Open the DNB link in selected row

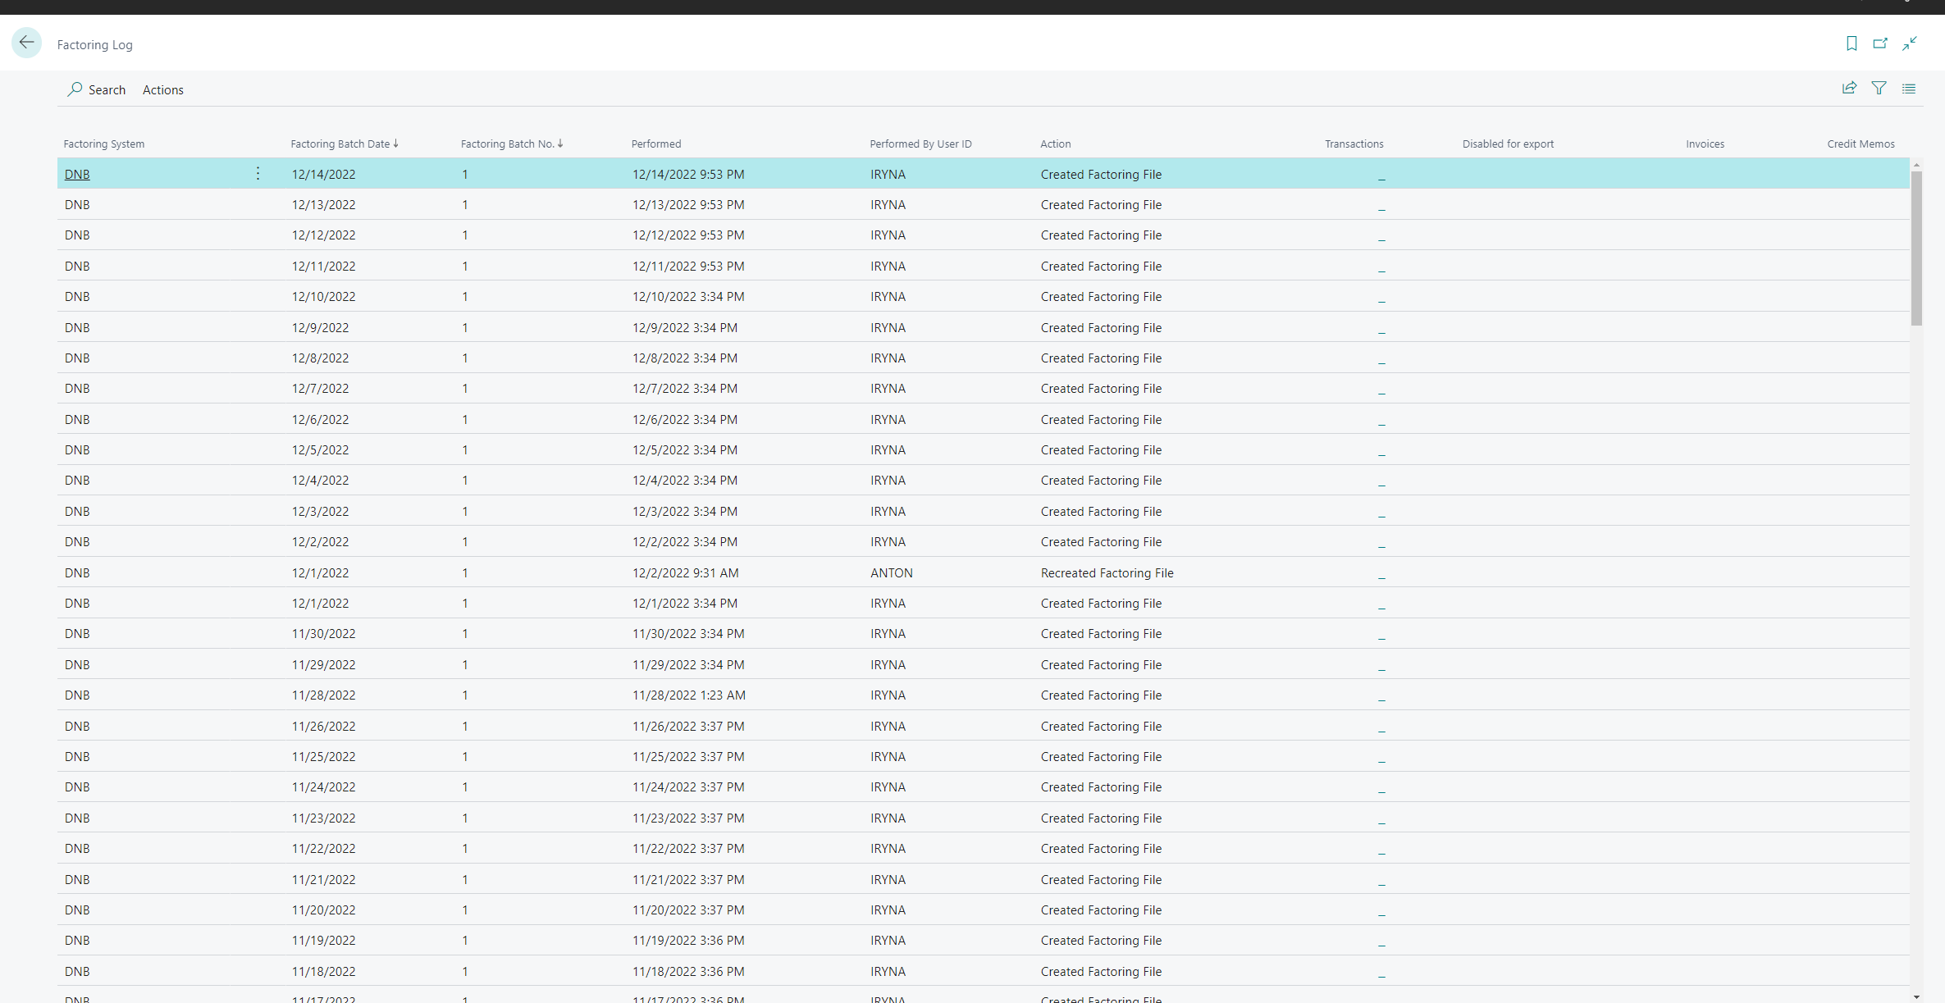[x=77, y=175]
